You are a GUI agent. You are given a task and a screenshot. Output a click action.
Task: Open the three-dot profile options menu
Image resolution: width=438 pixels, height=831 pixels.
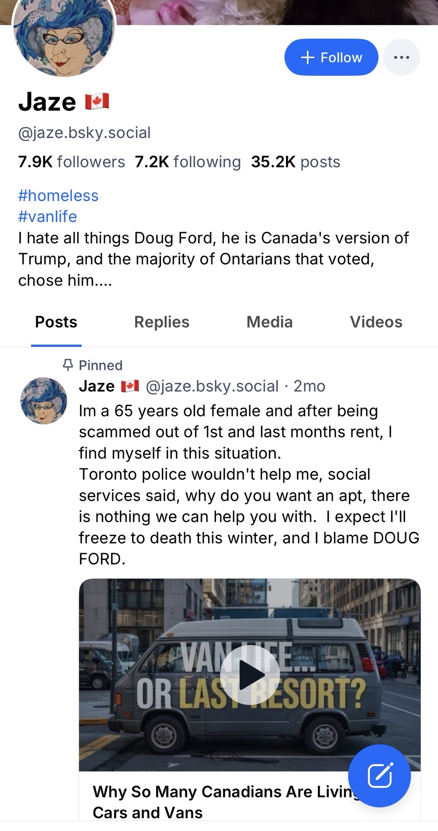point(401,57)
